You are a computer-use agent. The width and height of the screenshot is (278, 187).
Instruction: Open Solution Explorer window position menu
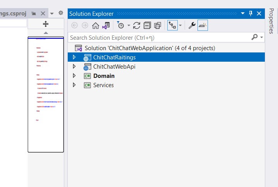[x=243, y=13]
